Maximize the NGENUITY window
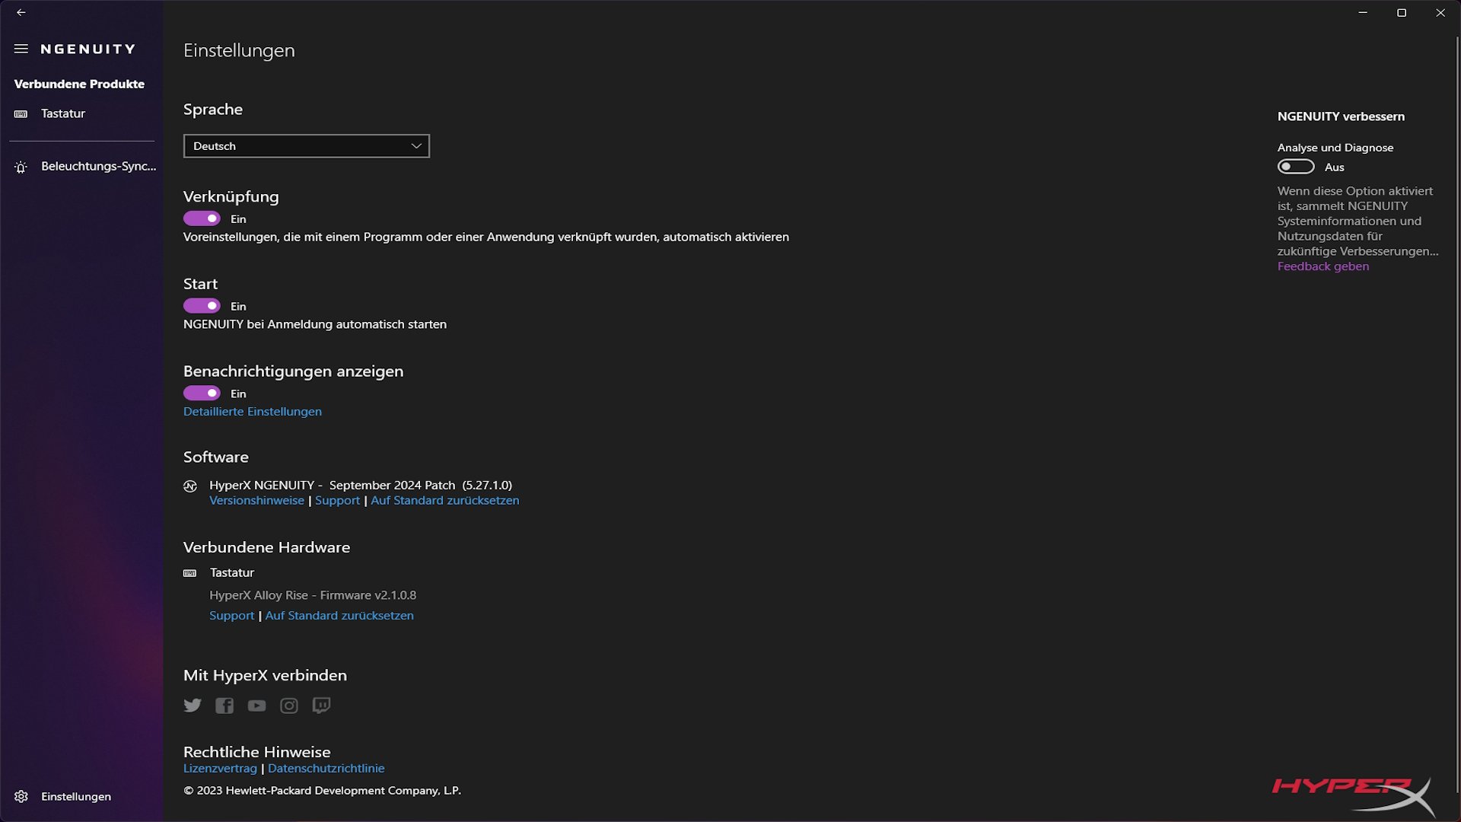Screen dimensions: 1461x822 point(1402,13)
